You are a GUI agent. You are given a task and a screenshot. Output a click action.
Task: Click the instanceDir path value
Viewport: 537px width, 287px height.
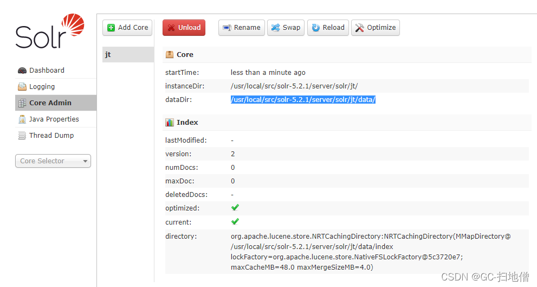[294, 86]
